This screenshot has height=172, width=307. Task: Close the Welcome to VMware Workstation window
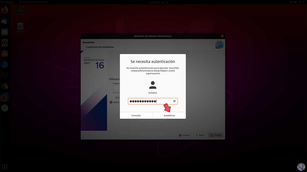(x=222, y=36)
